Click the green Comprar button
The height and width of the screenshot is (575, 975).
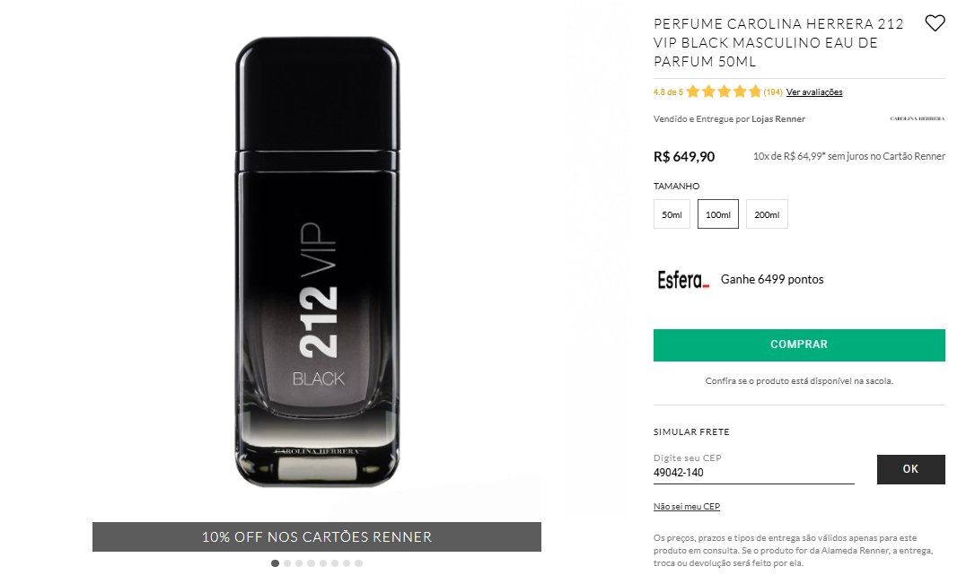coord(799,345)
